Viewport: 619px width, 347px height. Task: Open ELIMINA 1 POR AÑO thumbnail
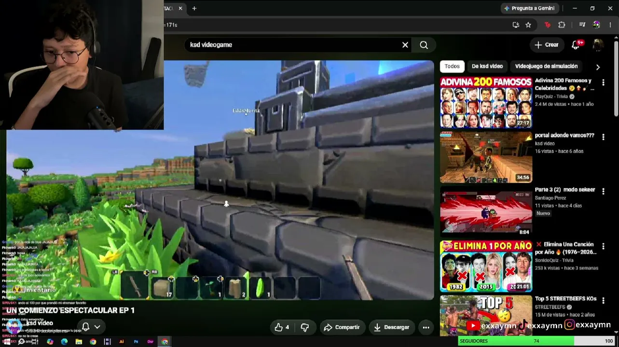pyautogui.click(x=486, y=267)
